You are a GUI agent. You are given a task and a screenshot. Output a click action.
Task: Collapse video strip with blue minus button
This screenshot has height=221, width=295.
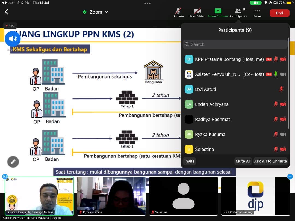(x=290, y=177)
